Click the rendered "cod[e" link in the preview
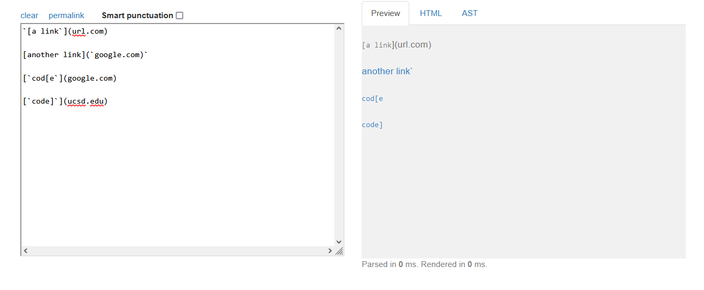 click(372, 99)
